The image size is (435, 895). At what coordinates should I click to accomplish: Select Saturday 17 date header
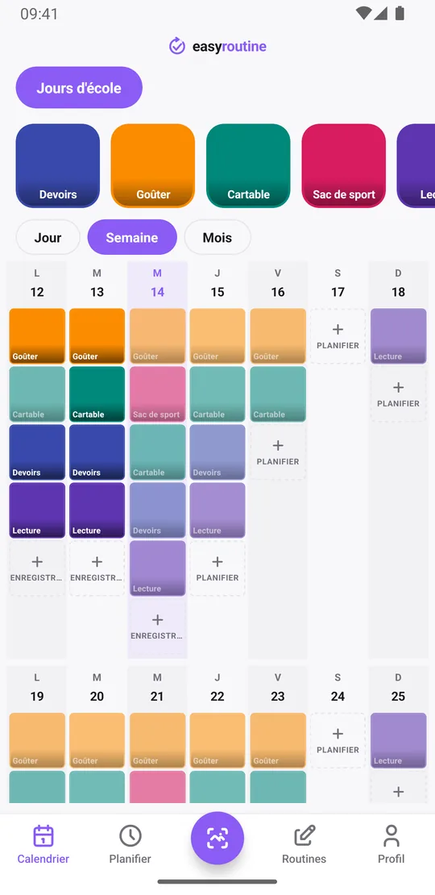click(x=338, y=284)
